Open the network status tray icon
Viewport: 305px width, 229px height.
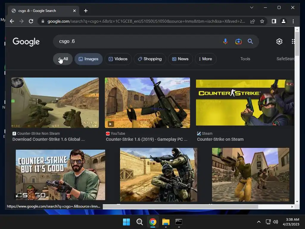tap(268, 222)
